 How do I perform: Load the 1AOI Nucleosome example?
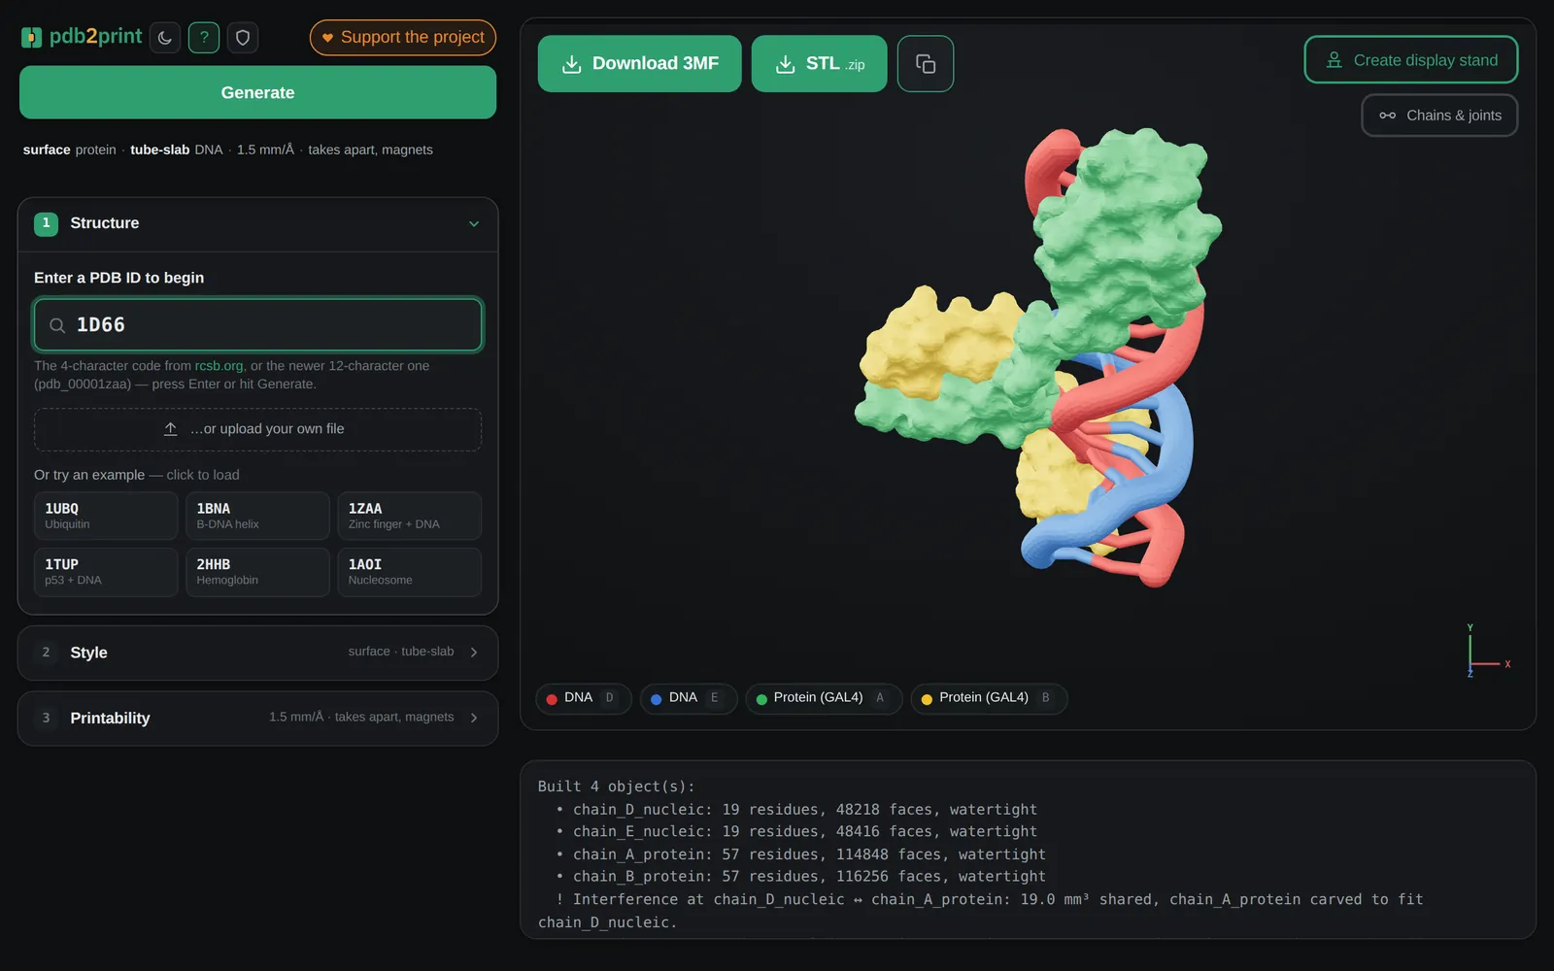409,572
